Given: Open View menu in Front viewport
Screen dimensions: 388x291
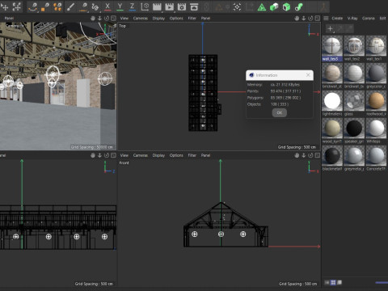Looking at the screenshot, I should [x=124, y=155].
